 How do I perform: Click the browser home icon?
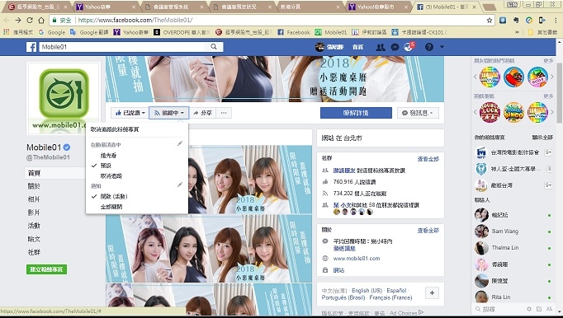click(x=41, y=20)
